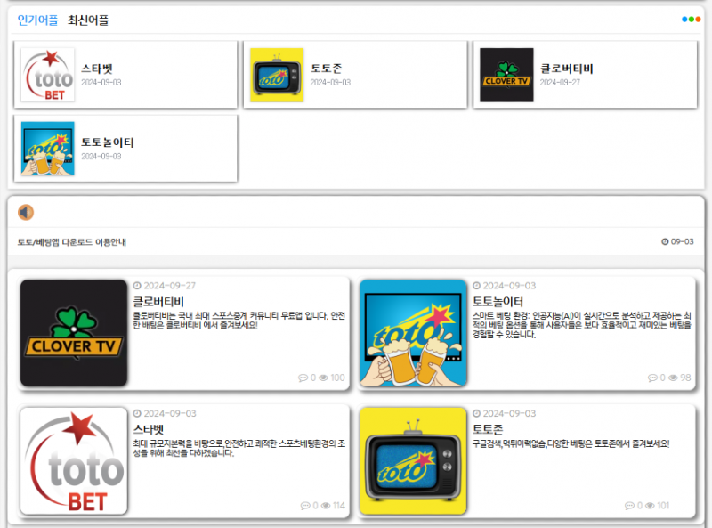Click the orange speaker announcement icon
The image size is (712, 528).
(x=26, y=212)
